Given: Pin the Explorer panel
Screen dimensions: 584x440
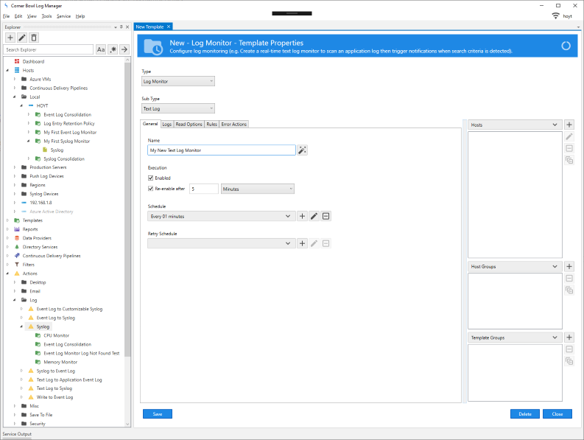Looking at the screenshot, I should 121,27.
